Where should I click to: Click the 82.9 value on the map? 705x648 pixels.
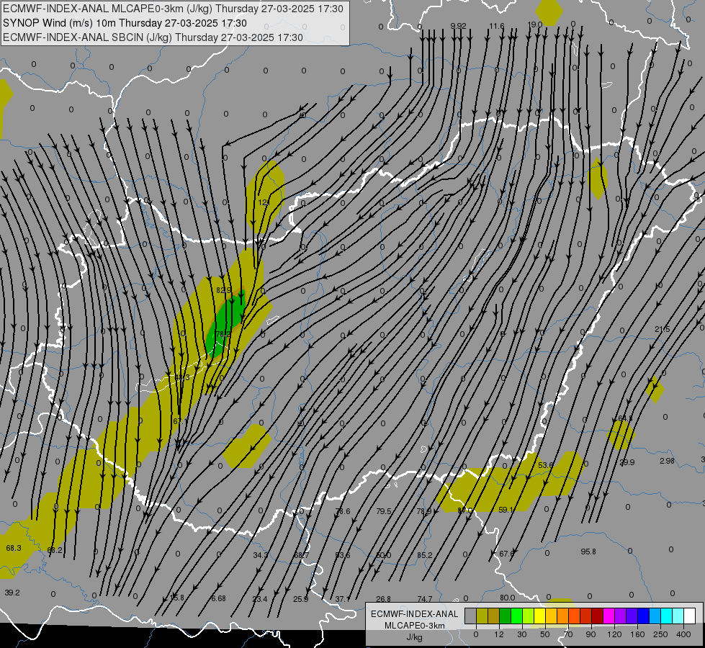coord(223,290)
